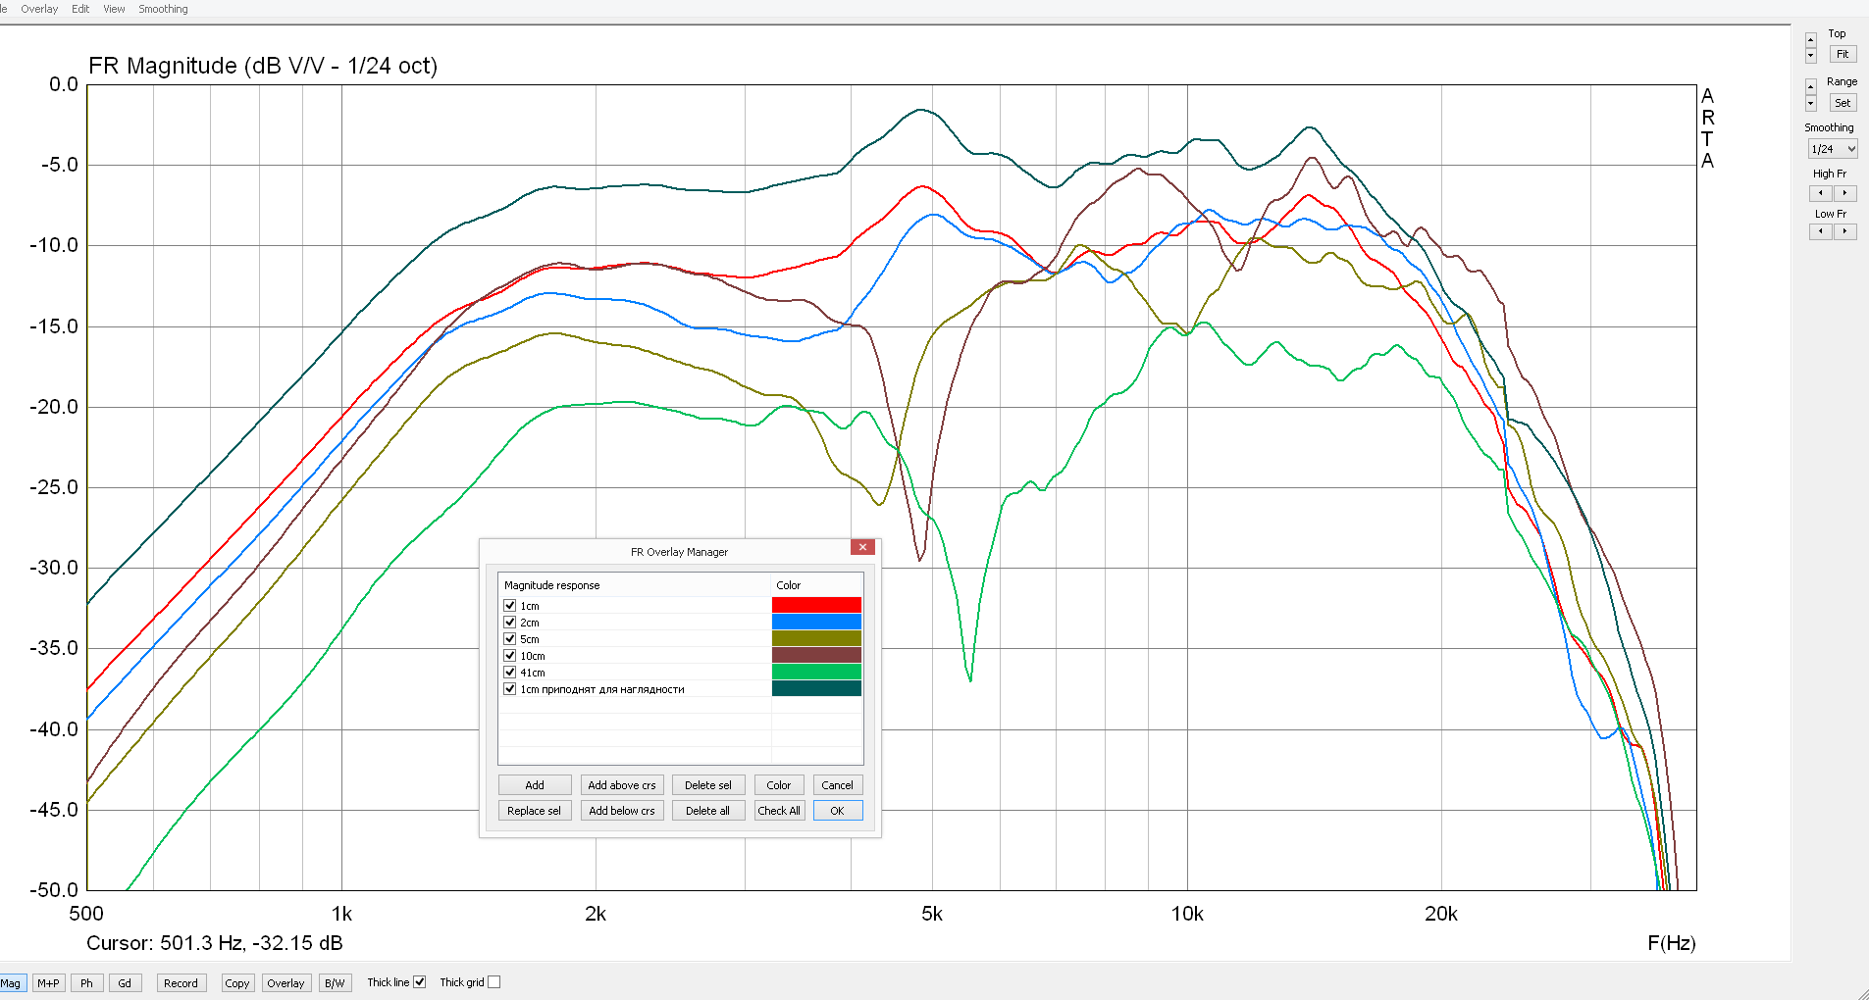1869x1000 pixels.
Task: Click the Record button
Action: click(181, 983)
